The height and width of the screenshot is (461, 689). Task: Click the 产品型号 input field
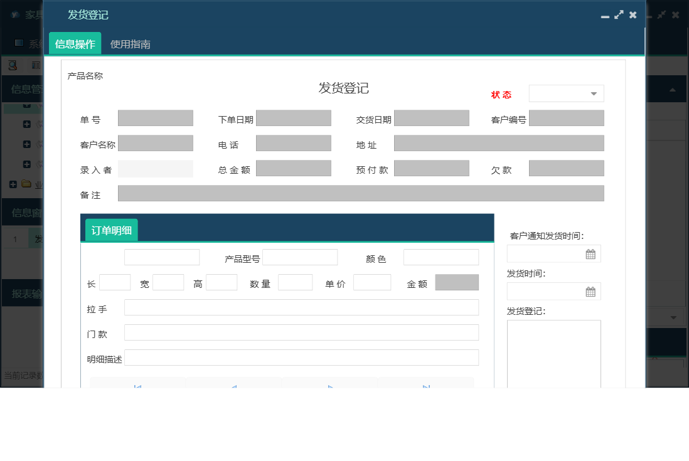tap(300, 257)
